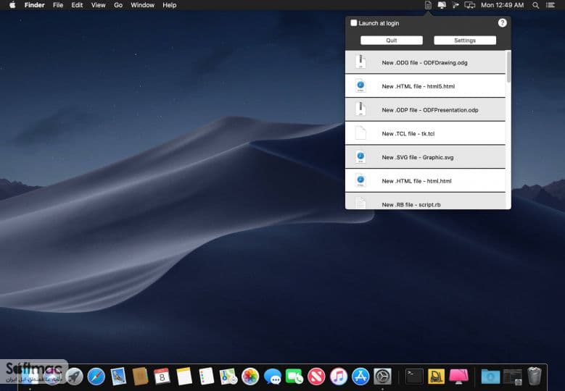Open Messages bubble icon in Dock
The image size is (565, 391).
(273, 377)
